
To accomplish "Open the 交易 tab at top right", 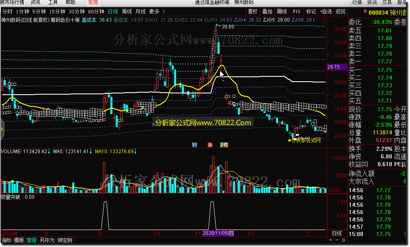I will pyautogui.click(x=387, y=2).
